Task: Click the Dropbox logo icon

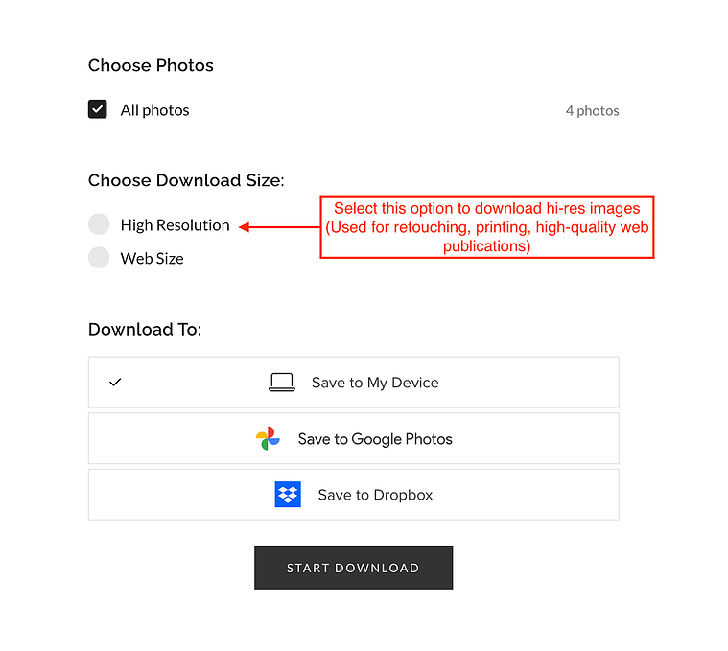Action: [288, 494]
